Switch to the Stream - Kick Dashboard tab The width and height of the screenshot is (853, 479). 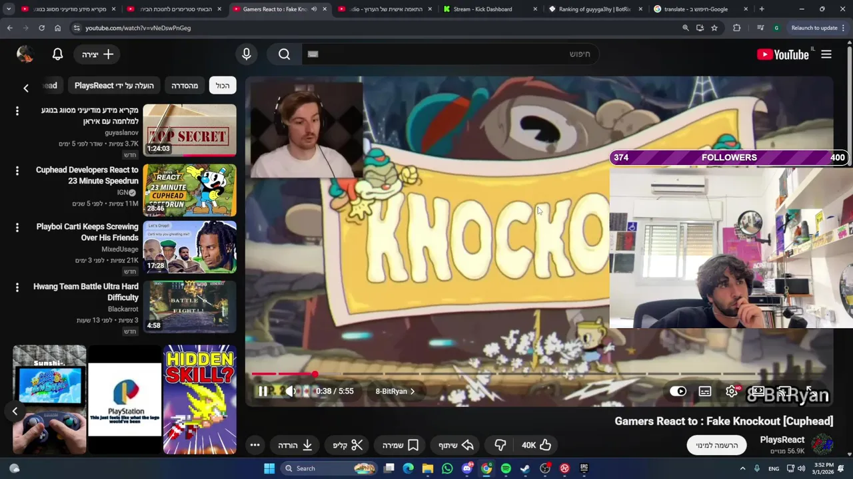(488, 9)
